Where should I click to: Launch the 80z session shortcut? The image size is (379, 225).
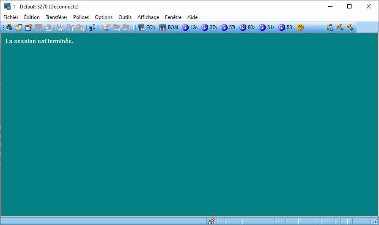tap(247, 27)
